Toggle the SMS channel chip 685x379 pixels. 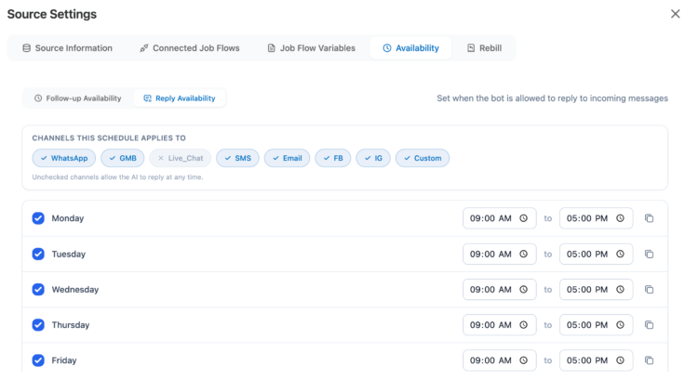(x=236, y=158)
